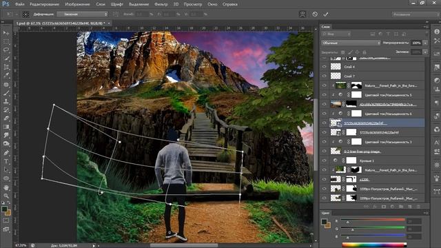Screen dimensions: 441x248
Task: Toggle Quick Mask mode in toolbar
Action: coord(6,220)
